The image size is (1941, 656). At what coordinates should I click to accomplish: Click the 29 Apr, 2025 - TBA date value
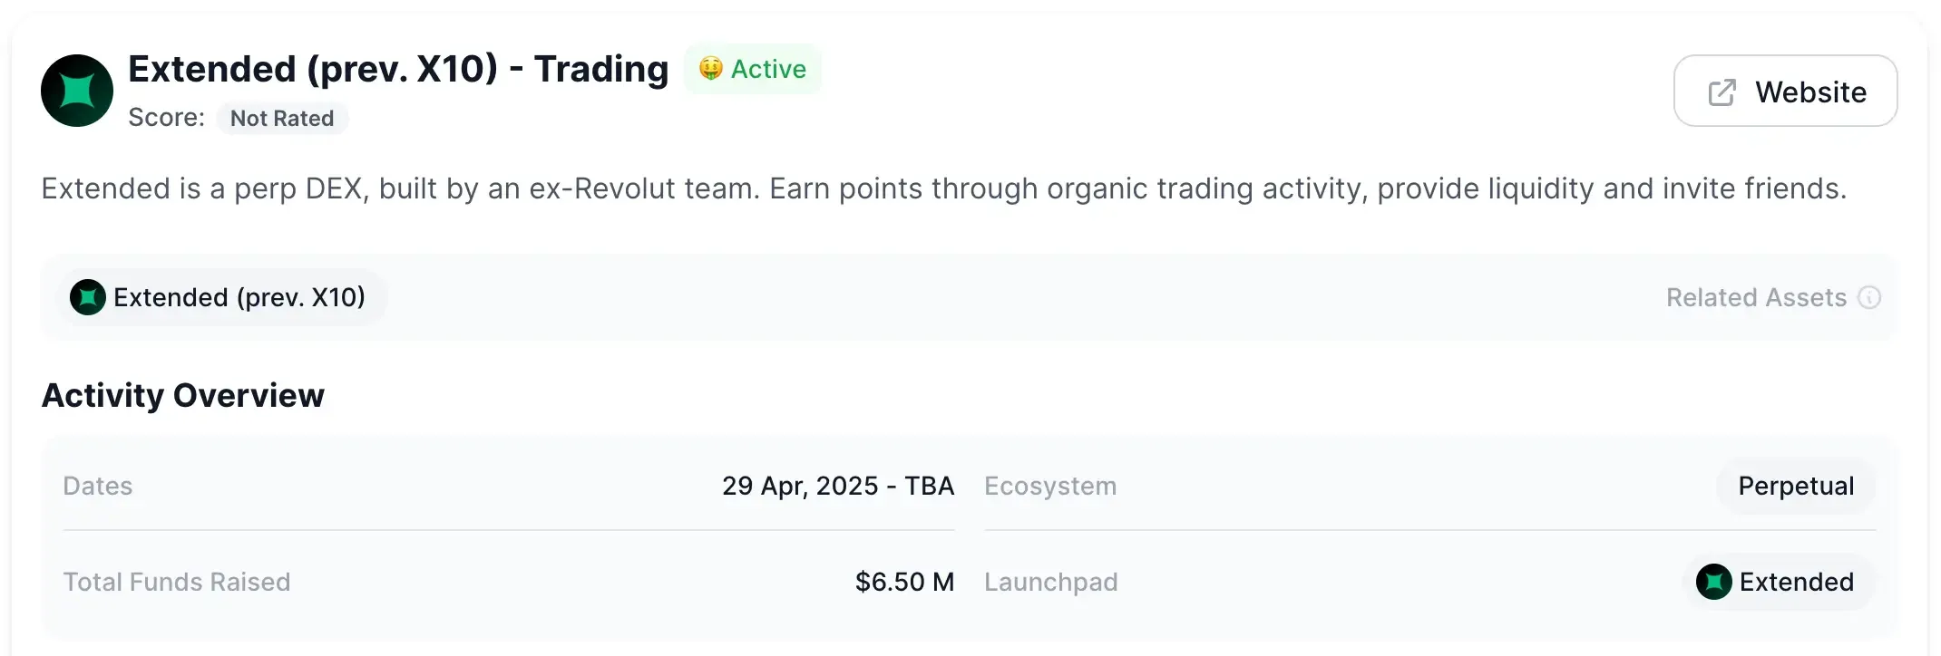(x=838, y=487)
